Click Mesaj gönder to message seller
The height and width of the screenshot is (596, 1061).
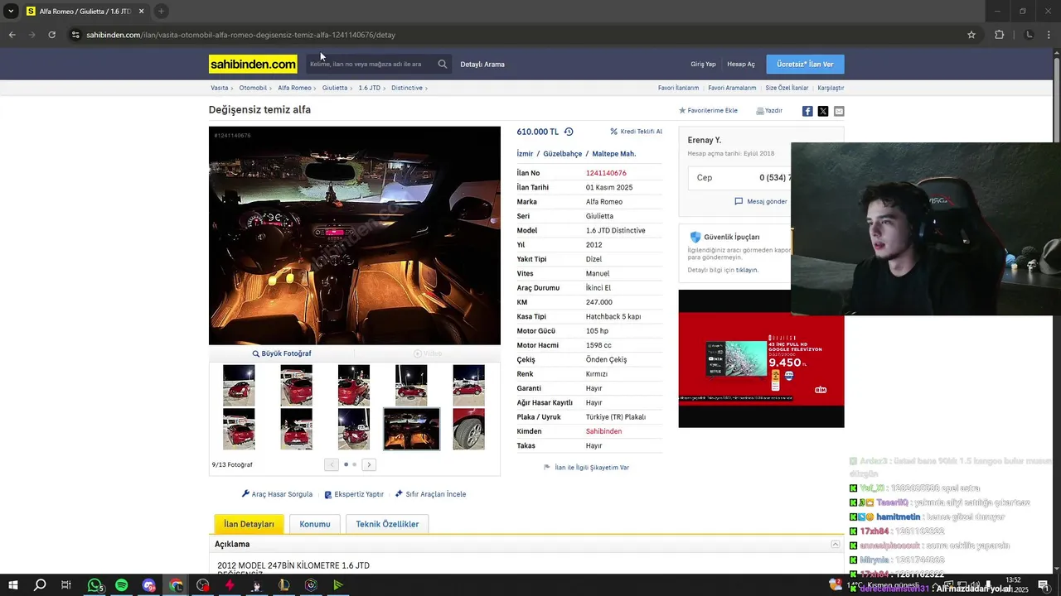point(761,201)
